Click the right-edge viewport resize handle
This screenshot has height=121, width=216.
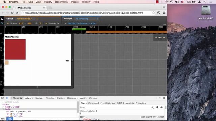point(72,60)
